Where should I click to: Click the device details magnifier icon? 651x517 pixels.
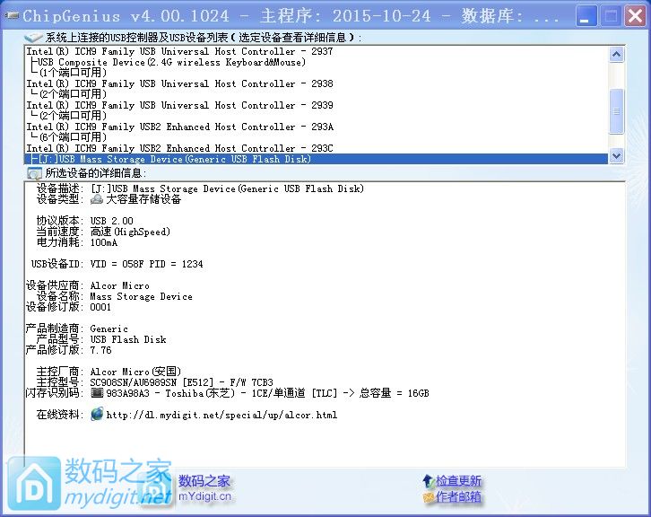tap(34, 173)
